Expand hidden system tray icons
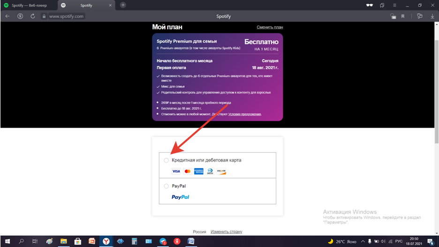The image size is (439, 247). [363, 241]
